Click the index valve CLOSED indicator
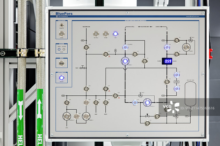This screenshot has height=146, width=220. click(64, 49)
